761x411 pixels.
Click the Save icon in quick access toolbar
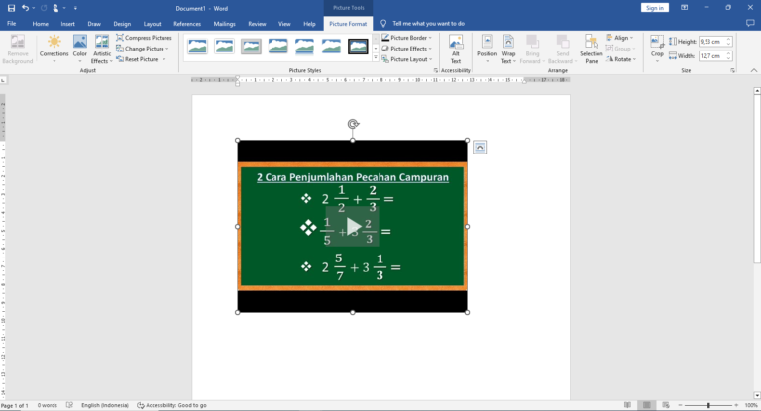pos(10,7)
